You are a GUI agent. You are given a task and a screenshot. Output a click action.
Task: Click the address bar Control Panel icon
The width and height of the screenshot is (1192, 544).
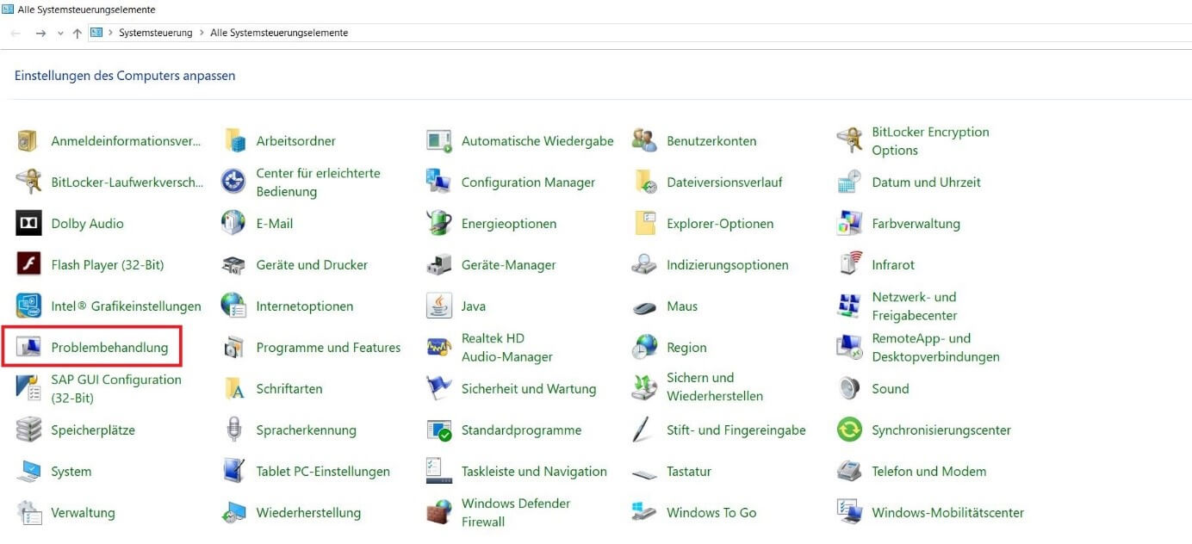click(96, 33)
